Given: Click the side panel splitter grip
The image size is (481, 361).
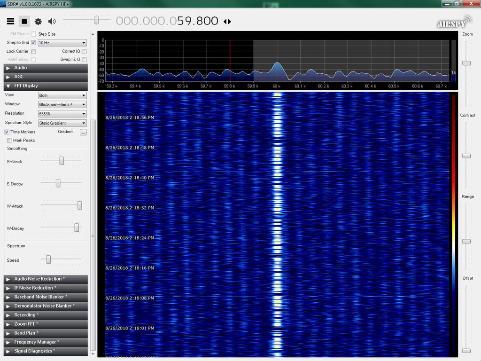Looking at the screenshot, I should [x=93, y=235].
